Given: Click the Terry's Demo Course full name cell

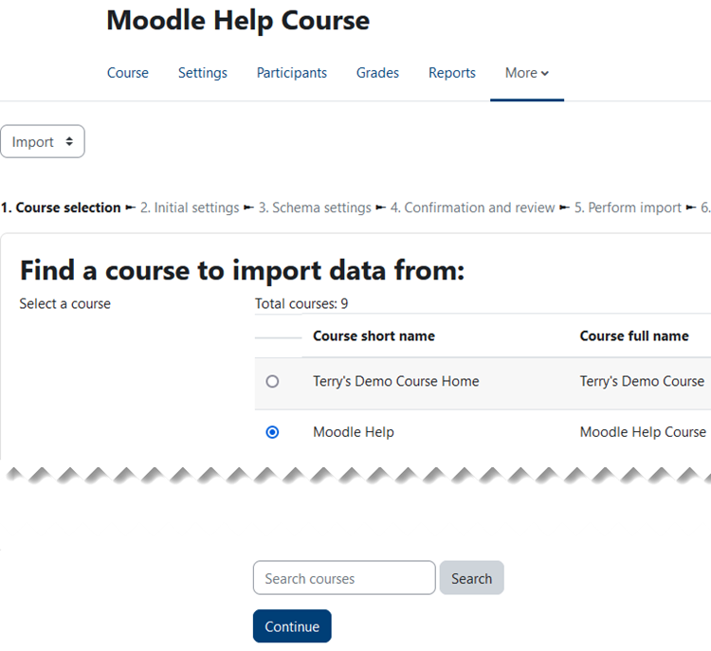Looking at the screenshot, I should tap(642, 381).
